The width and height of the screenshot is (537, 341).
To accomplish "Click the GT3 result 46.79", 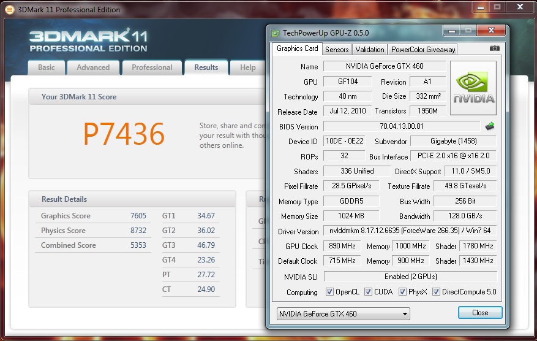I will point(206,245).
